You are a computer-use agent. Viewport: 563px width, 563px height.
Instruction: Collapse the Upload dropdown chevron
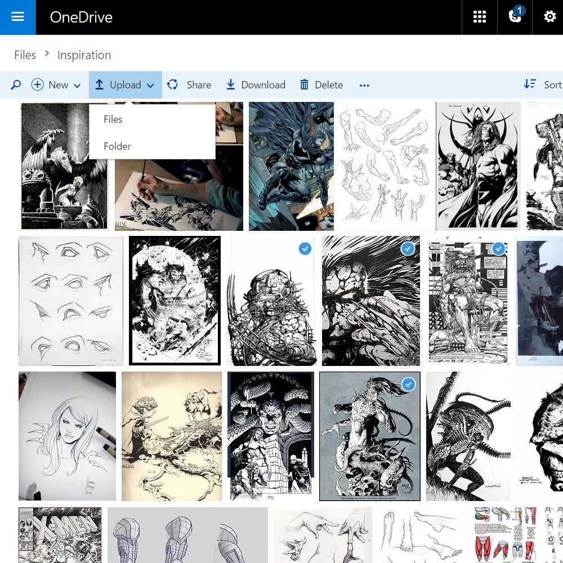click(x=150, y=86)
